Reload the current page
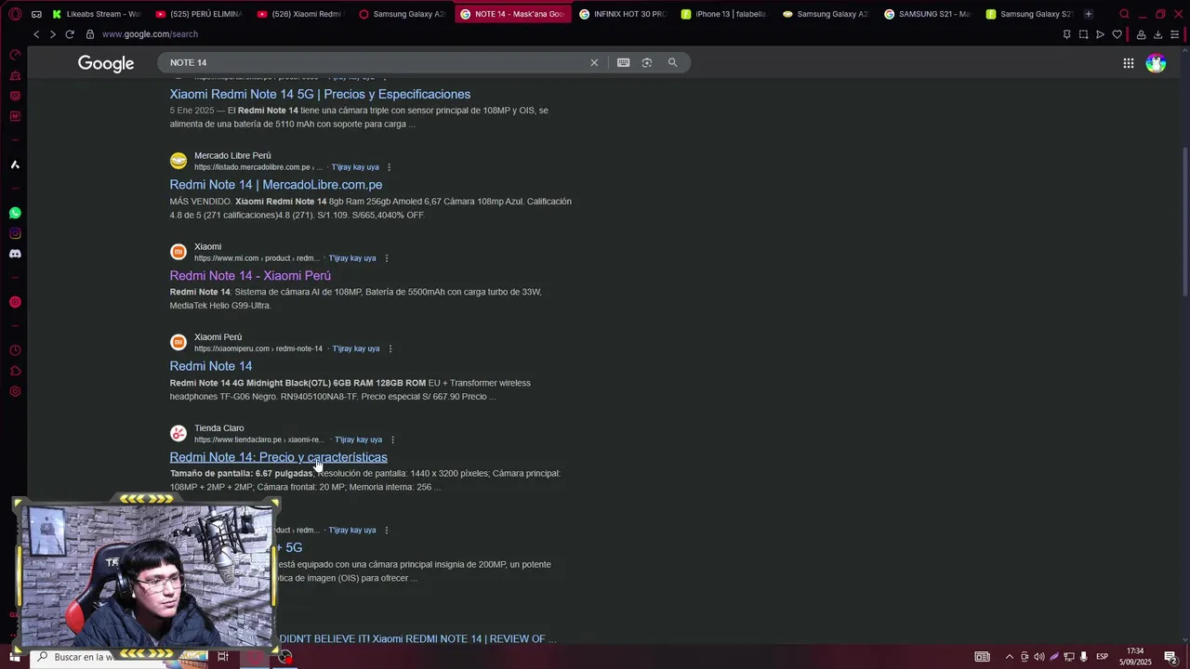The height and width of the screenshot is (669, 1190). tap(70, 34)
